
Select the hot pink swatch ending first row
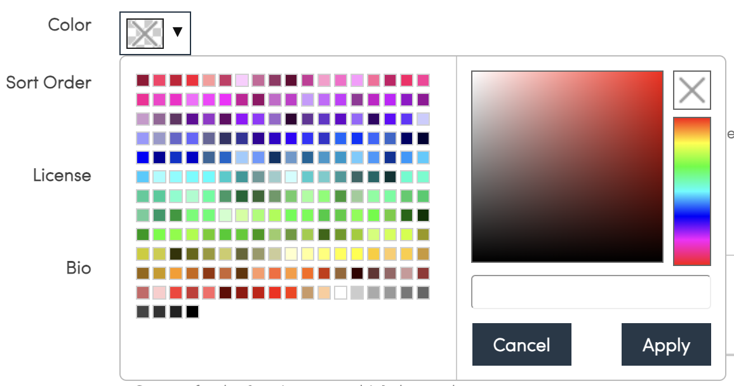click(x=423, y=80)
